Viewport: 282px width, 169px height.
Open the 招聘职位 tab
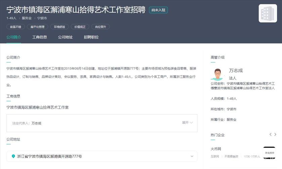91,37
